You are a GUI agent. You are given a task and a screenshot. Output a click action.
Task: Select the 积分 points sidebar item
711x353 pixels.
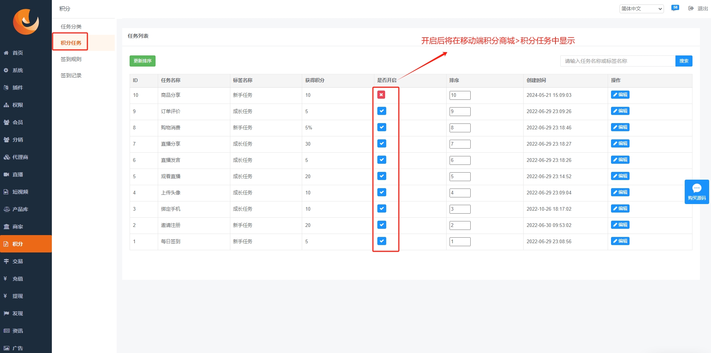26,244
